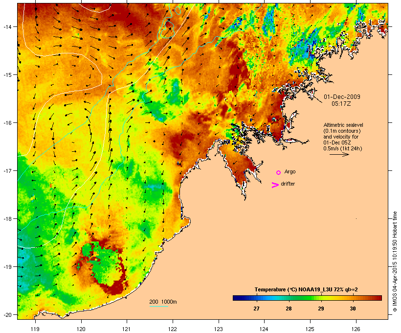401x333 pixels.
Task: Click the cyan 200 1000m isobath legend line
Action: (x=159, y=306)
